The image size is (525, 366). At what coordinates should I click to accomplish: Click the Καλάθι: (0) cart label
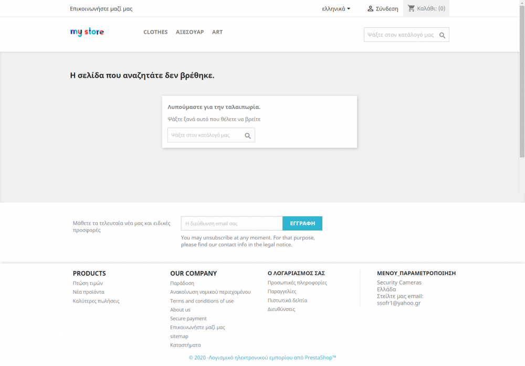point(431,8)
